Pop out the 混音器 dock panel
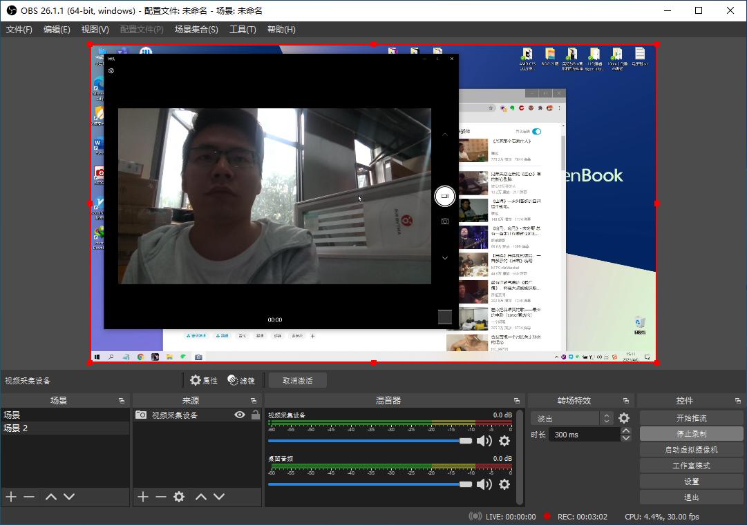Screen dimensions: 747x525 516,401
